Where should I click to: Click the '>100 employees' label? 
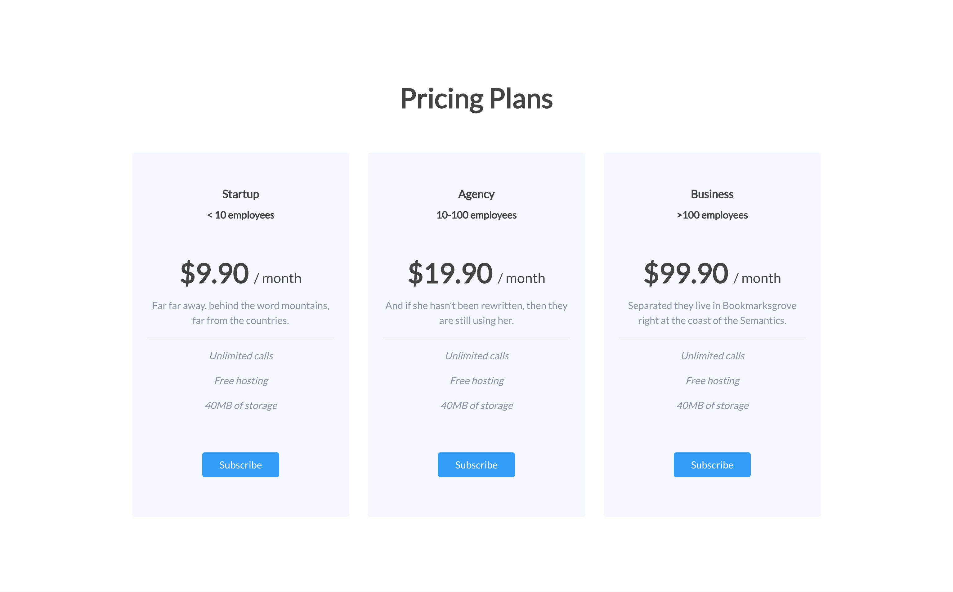[712, 215]
